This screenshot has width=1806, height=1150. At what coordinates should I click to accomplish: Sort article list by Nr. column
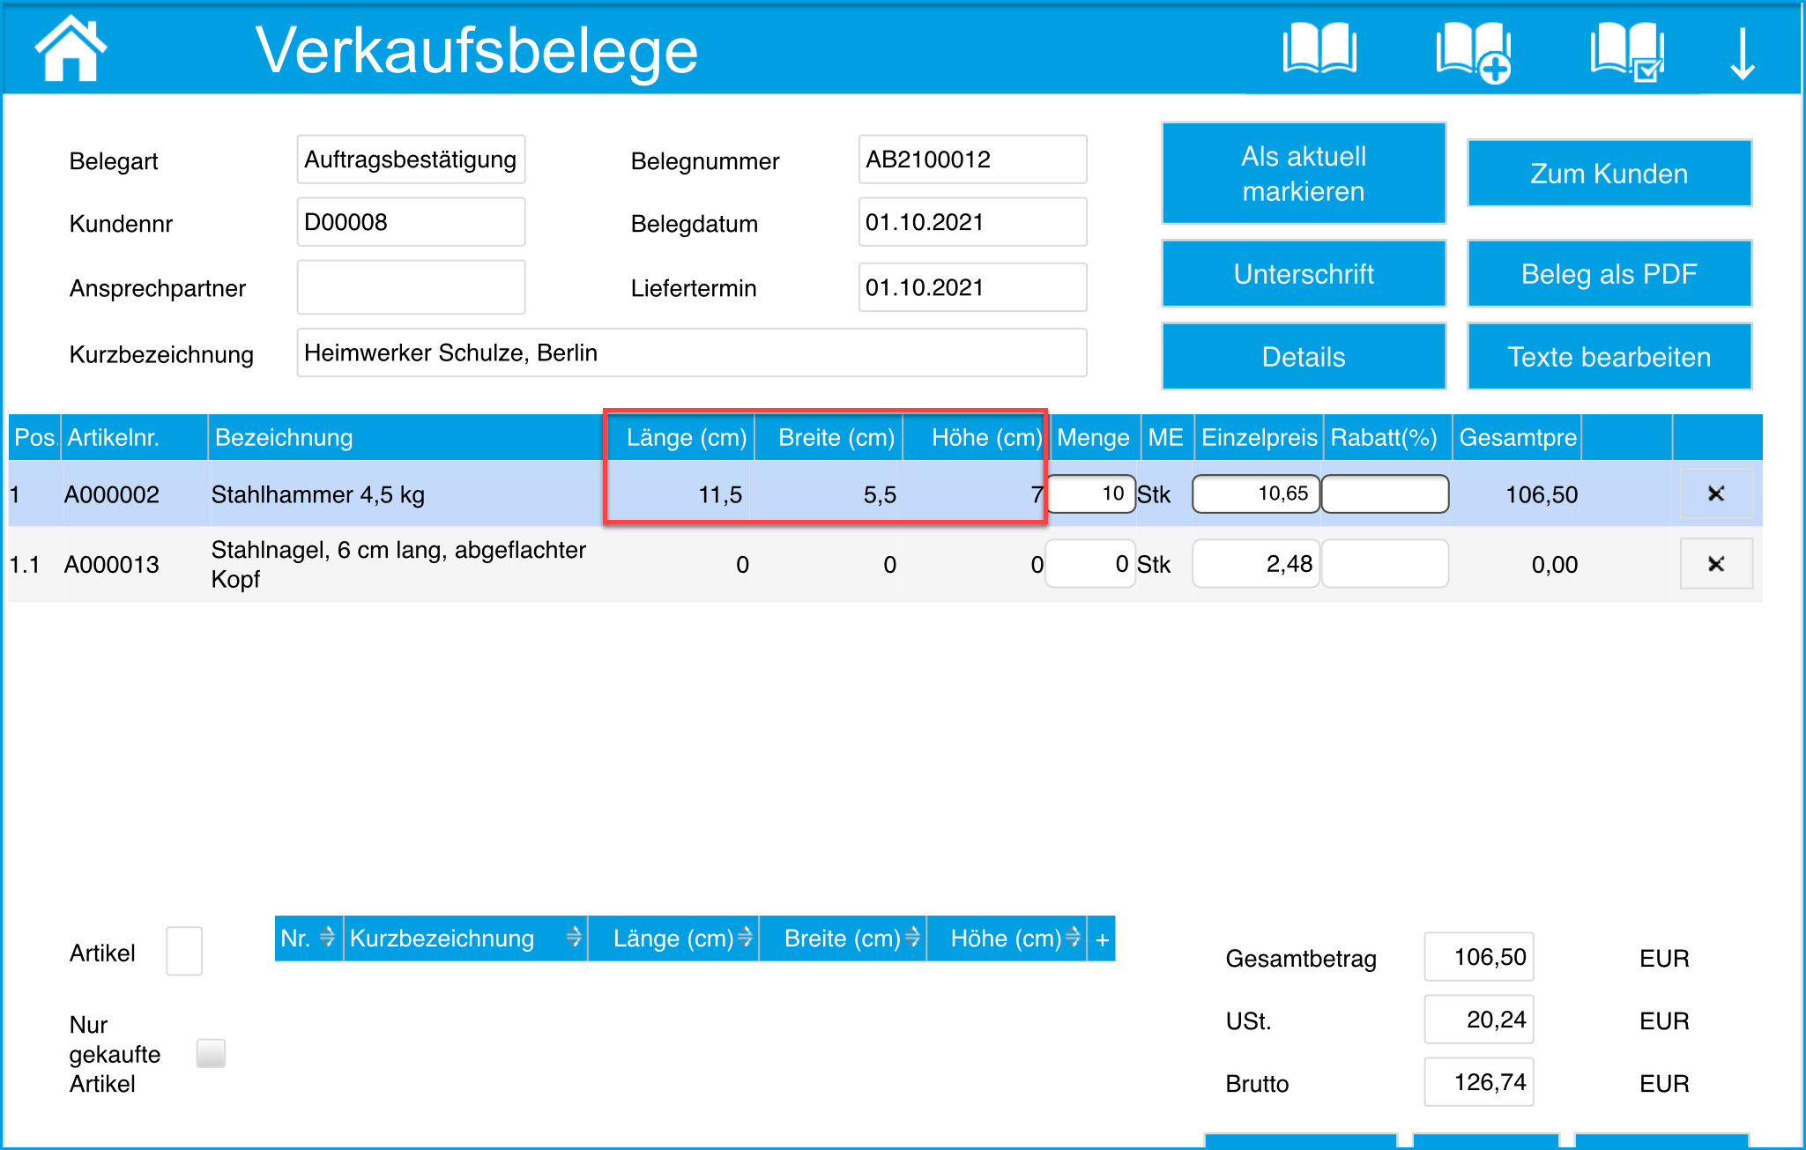(327, 938)
